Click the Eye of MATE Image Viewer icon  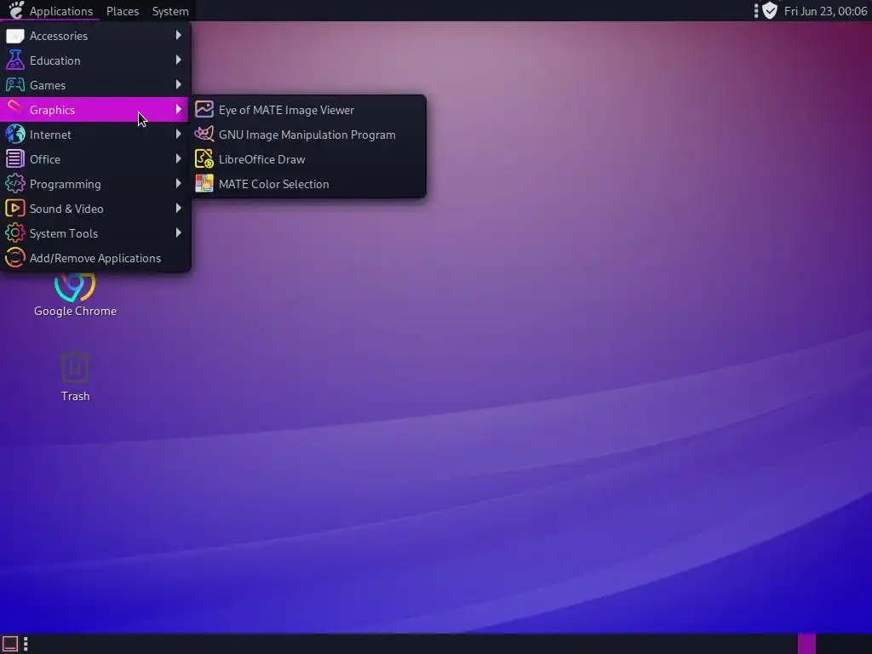click(204, 110)
